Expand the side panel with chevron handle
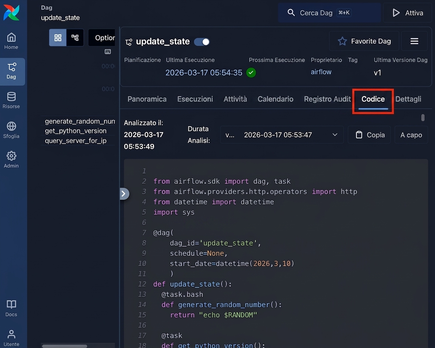This screenshot has height=348, width=435. coord(124,194)
